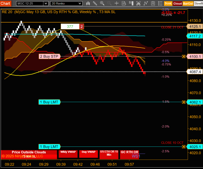
Task: Click inside the MGC 12-25 instrument field
Action: point(30,4)
